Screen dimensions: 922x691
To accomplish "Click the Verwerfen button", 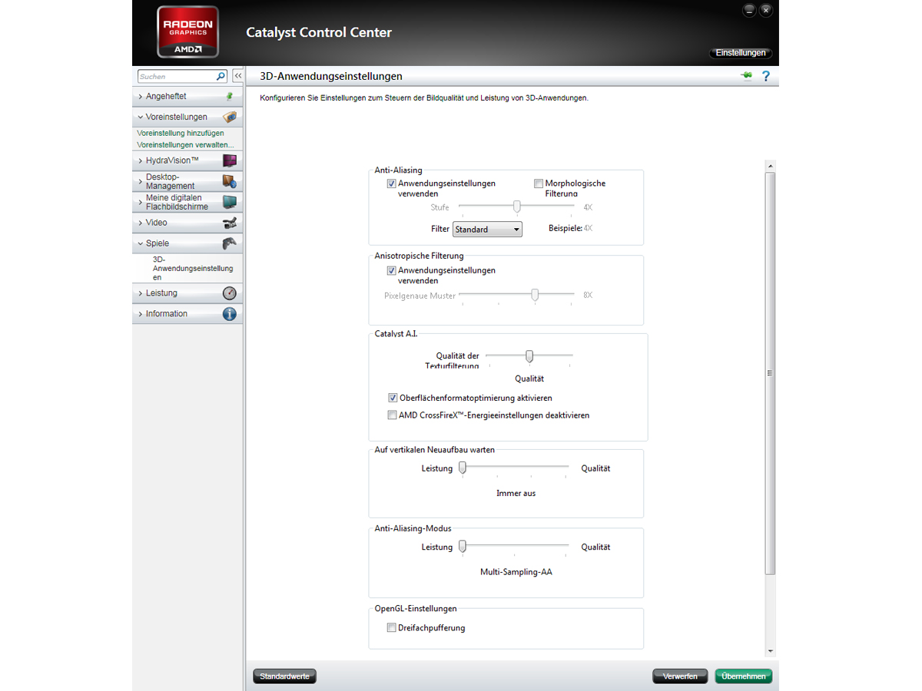I will coord(680,676).
